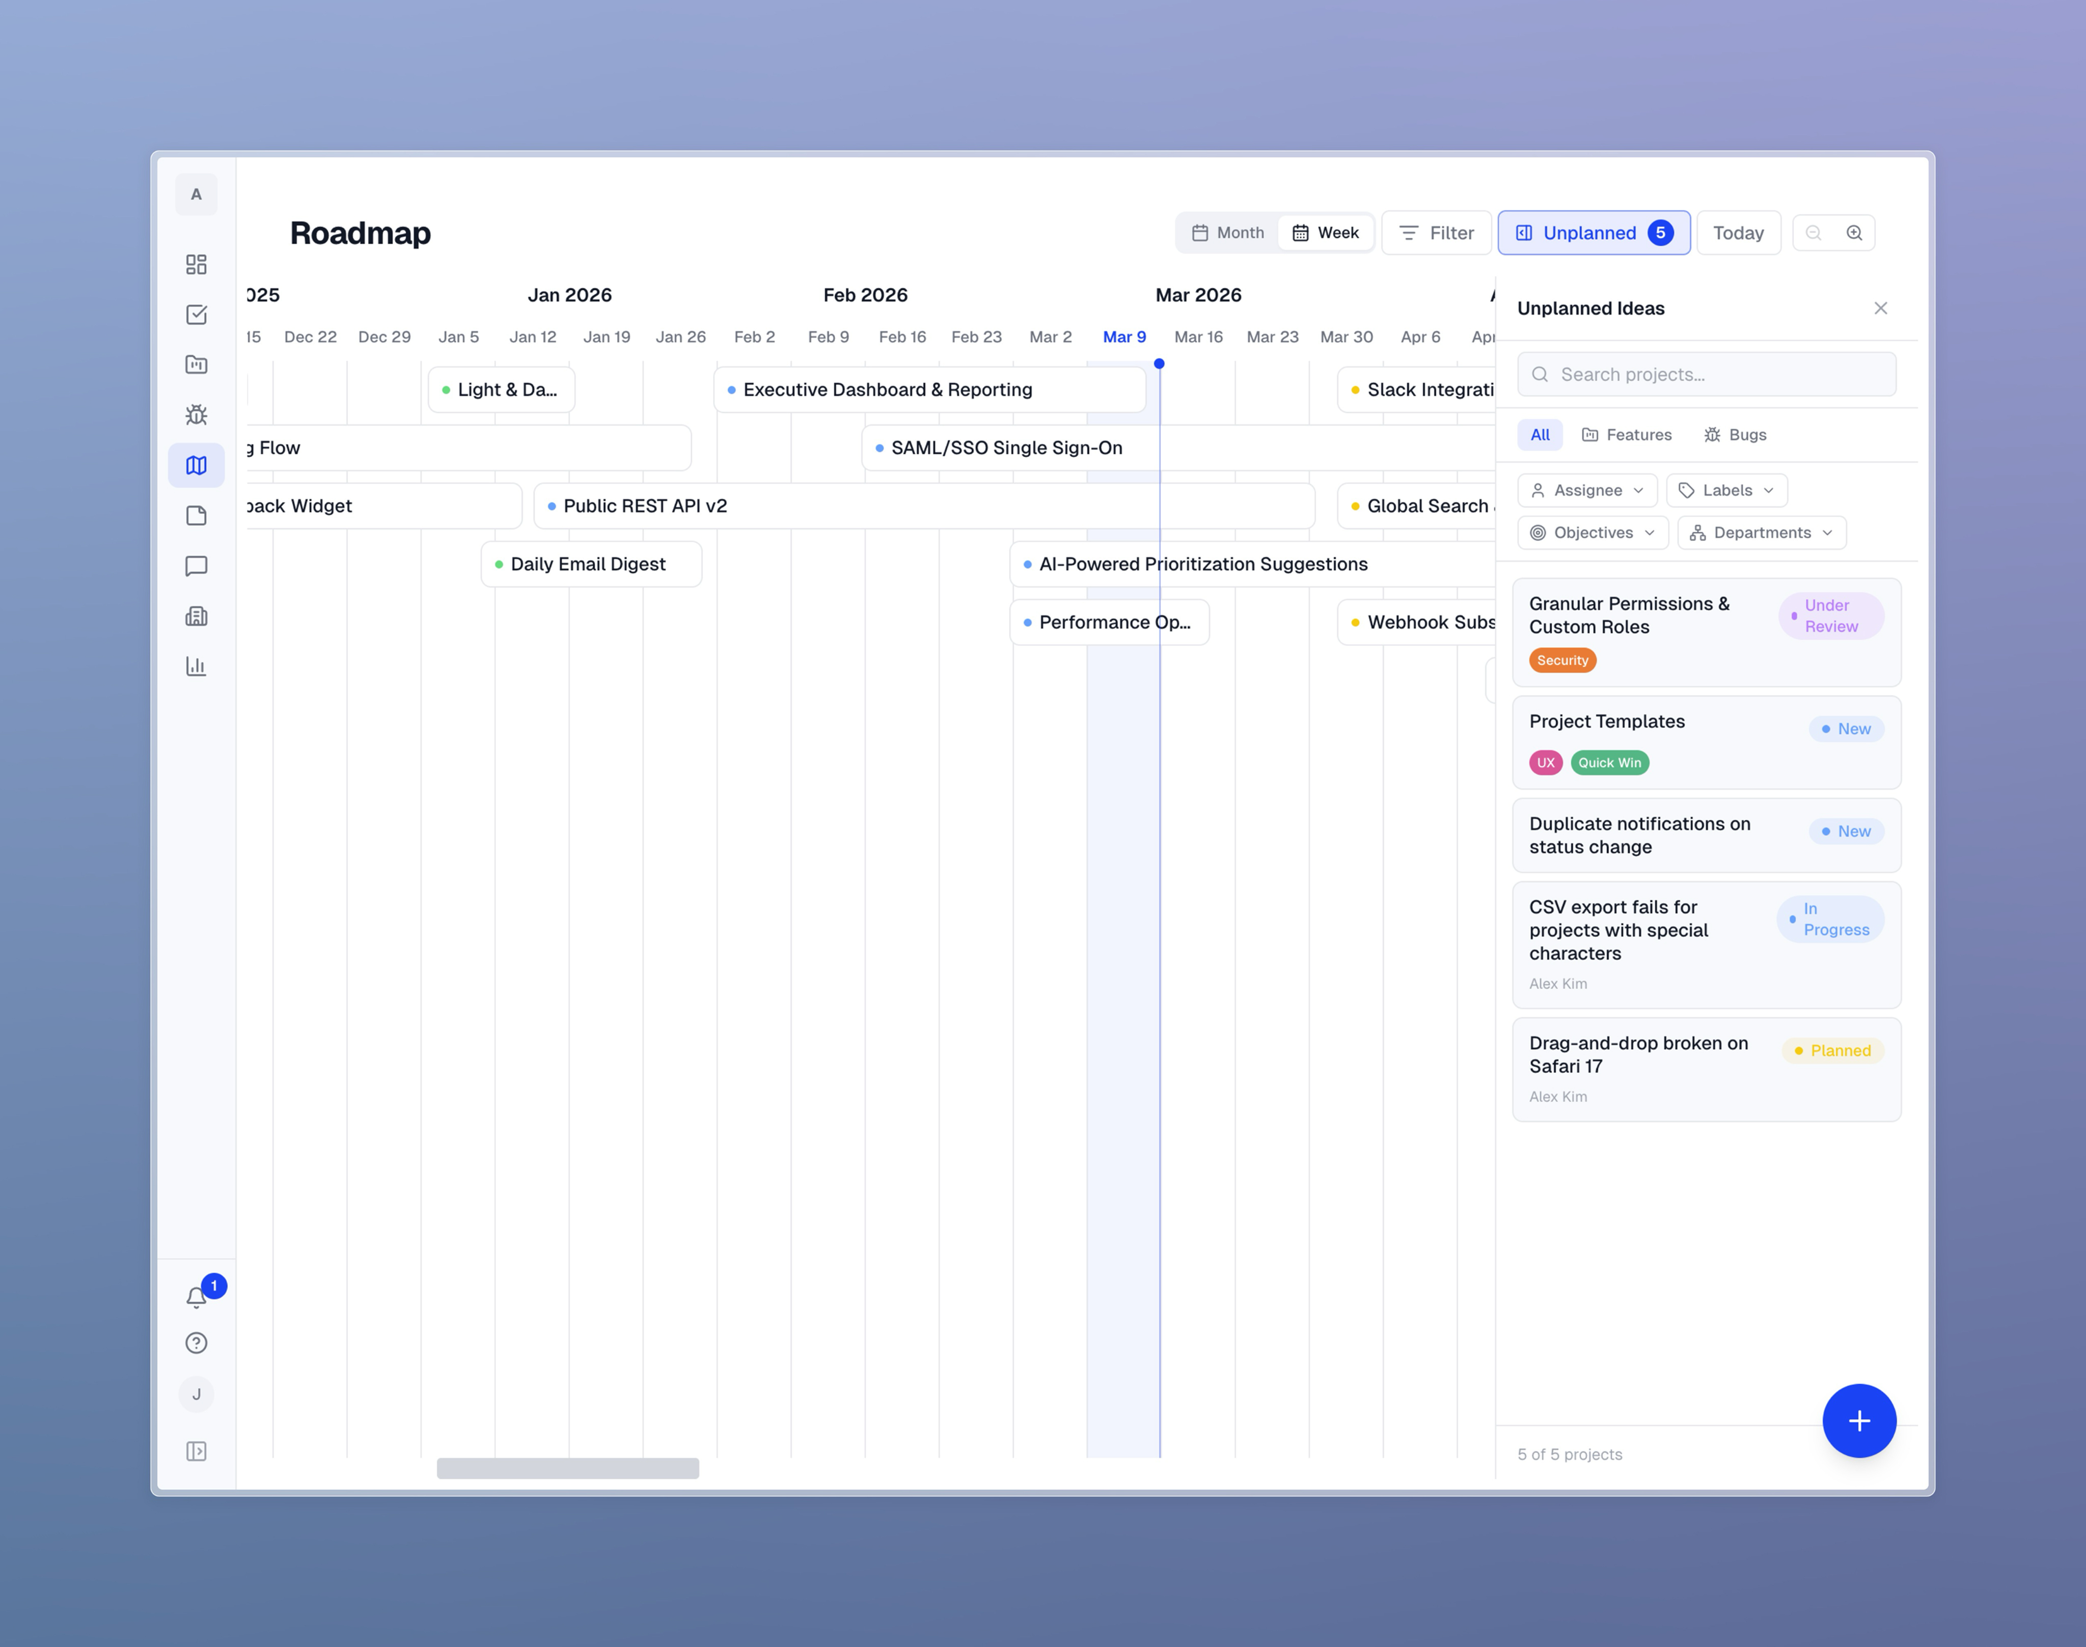Expand the Departments filter dropdown
This screenshot has width=2086, height=1647.
pos(1761,533)
